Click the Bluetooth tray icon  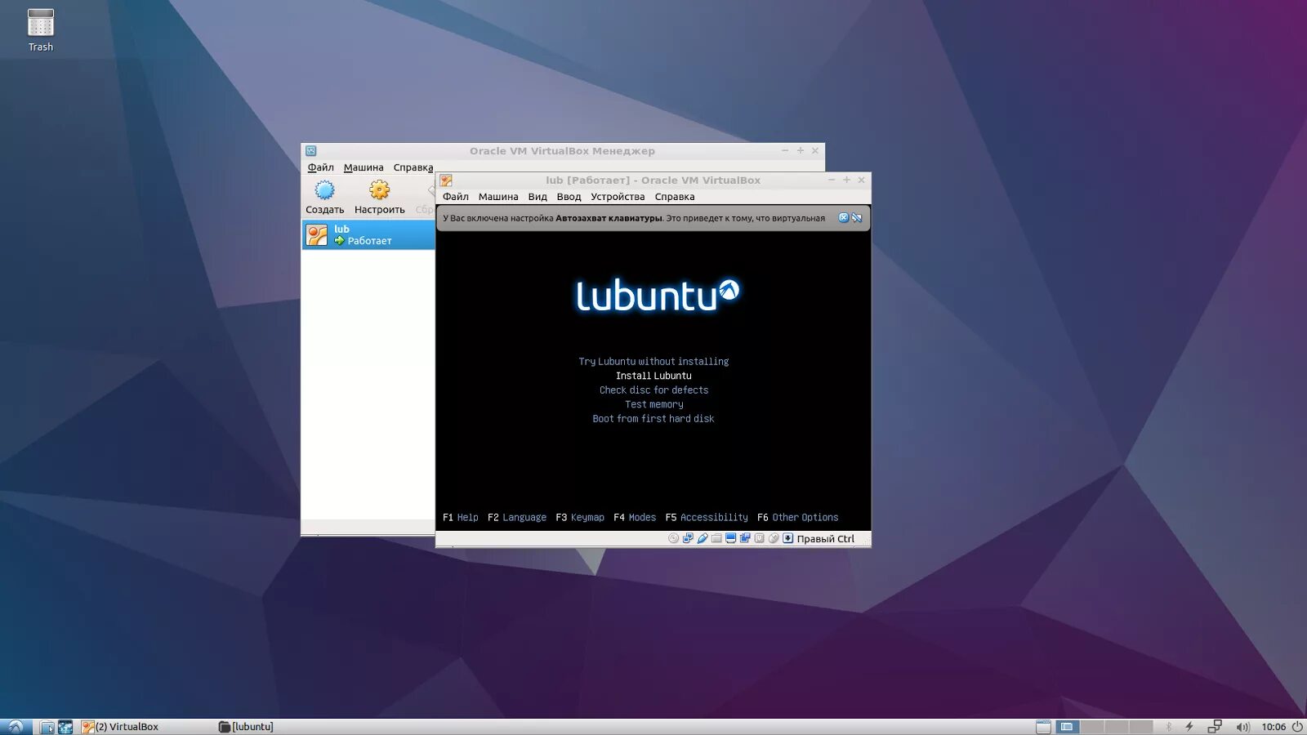1169,727
